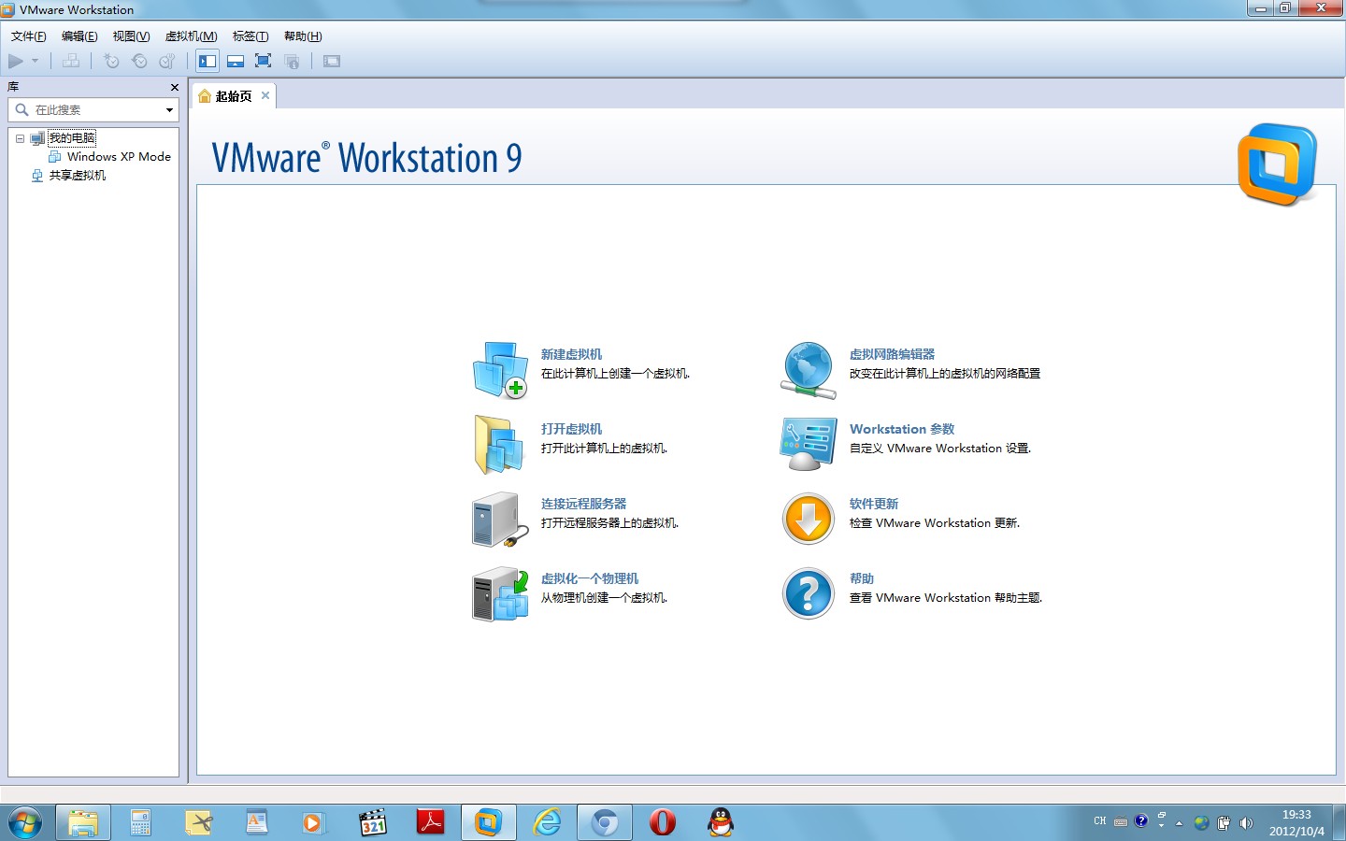The height and width of the screenshot is (841, 1346).
Task: Open Adobe Reader from the taskbar
Action: 430,822
